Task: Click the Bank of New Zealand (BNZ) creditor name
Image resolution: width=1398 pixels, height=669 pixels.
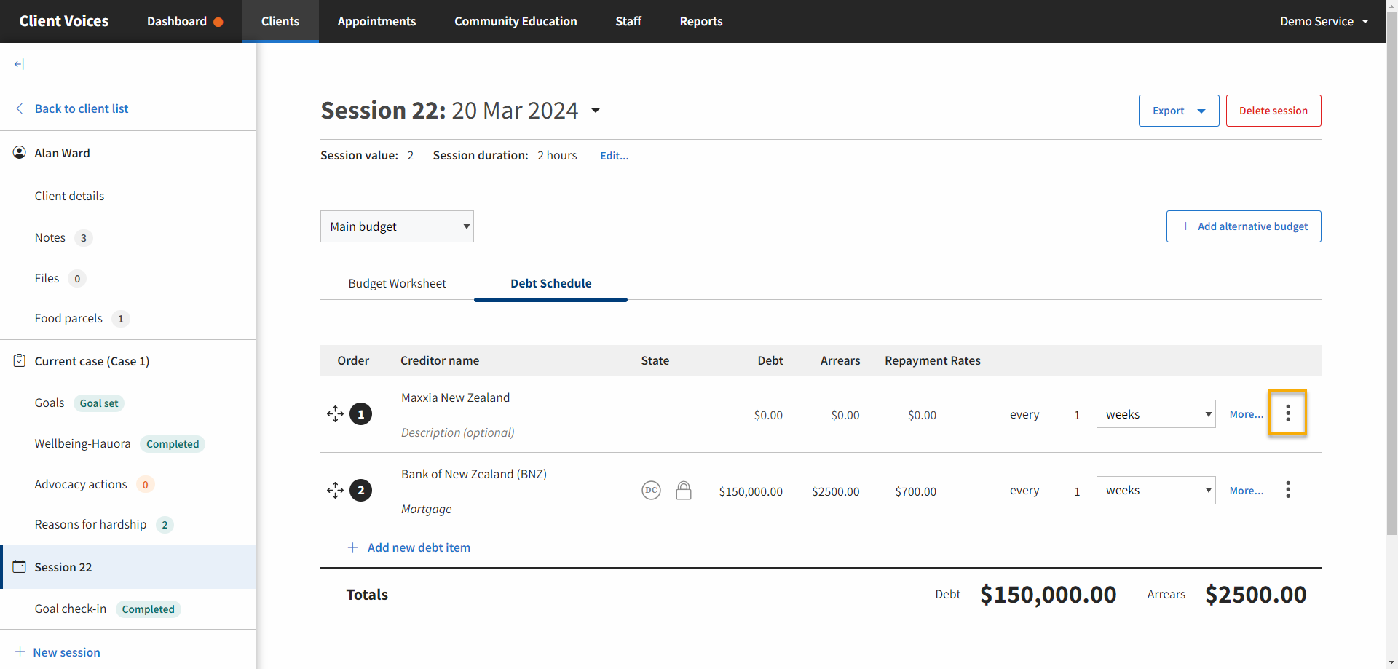Action: tap(474, 474)
